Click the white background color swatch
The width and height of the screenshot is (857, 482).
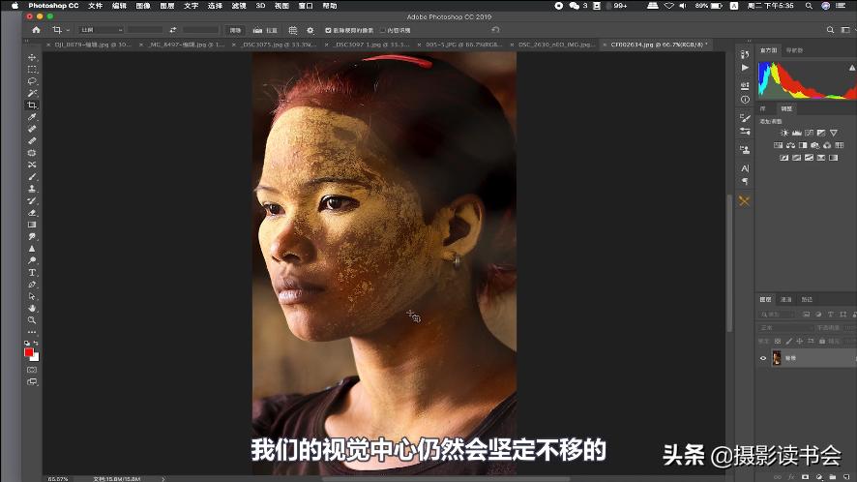36,358
